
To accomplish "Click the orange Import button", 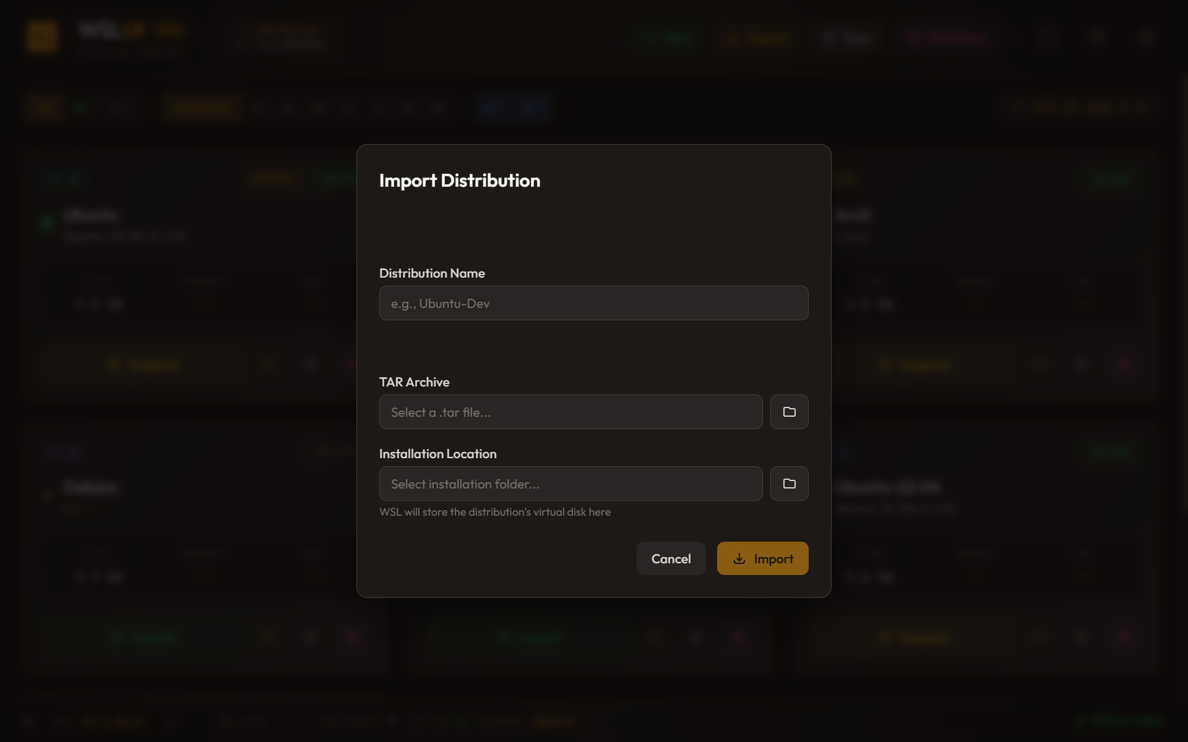I will 762,558.
